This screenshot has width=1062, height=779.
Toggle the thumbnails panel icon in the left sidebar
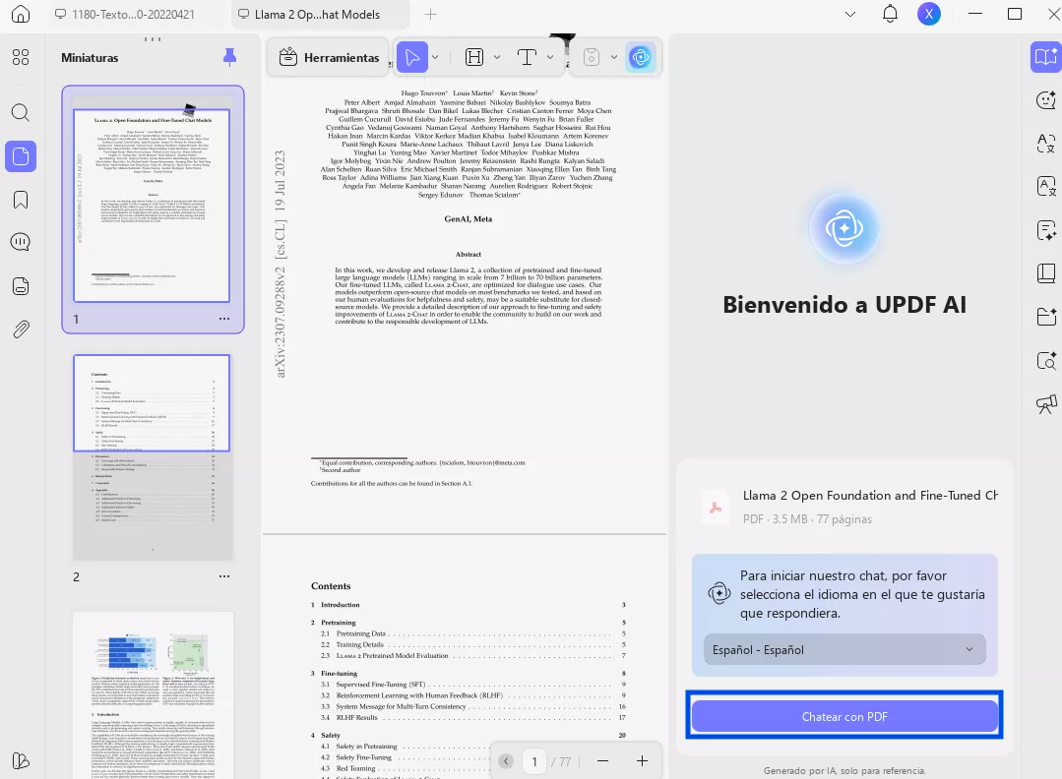click(21, 156)
